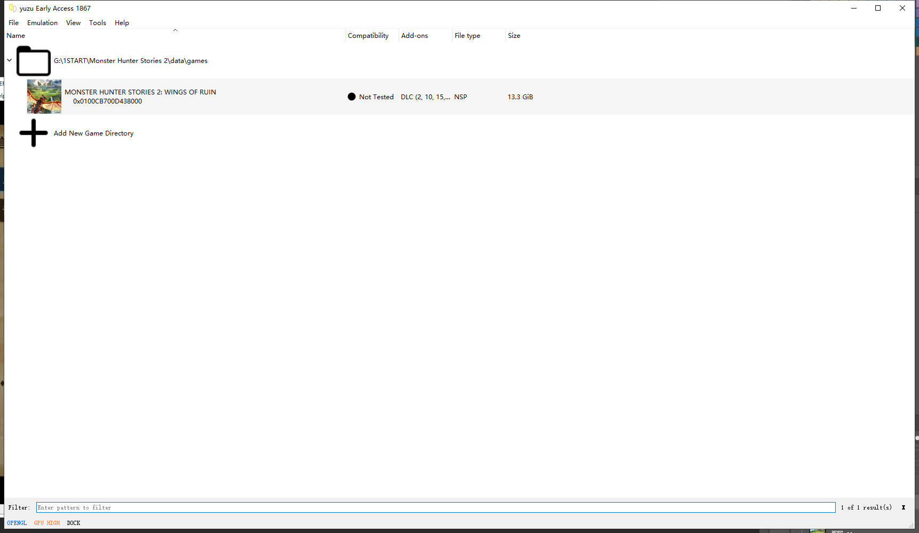
Task: Sort by the Compatibility column header
Action: coord(368,36)
